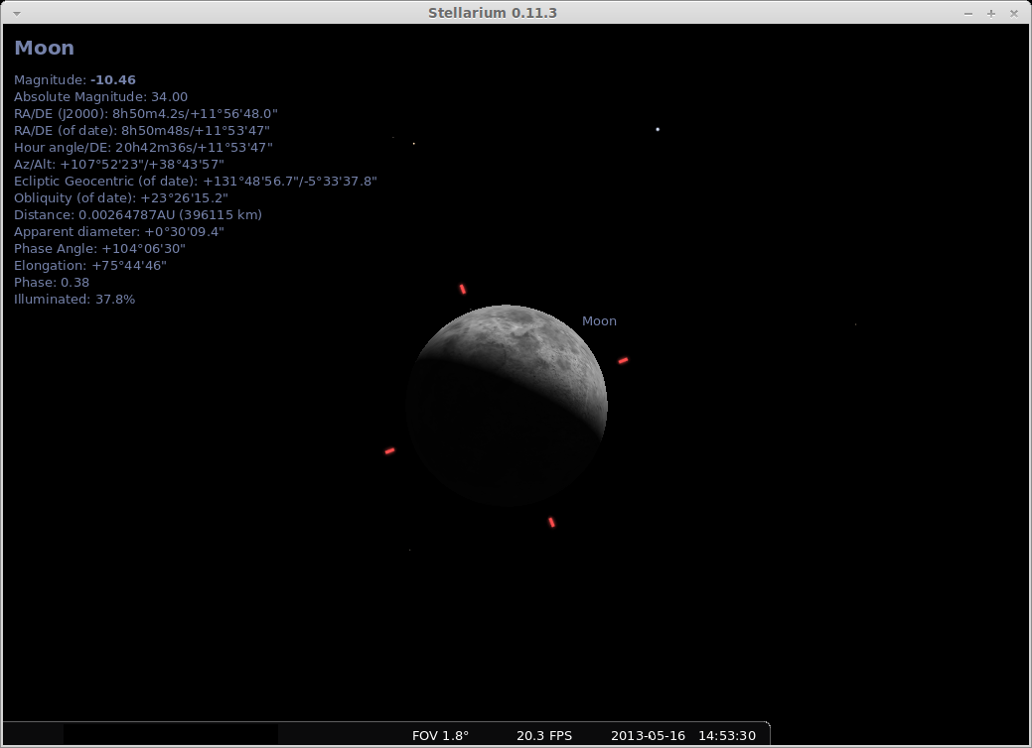The height and width of the screenshot is (748, 1032).
Task: Click the Az/Alt coordinates line
Action: (x=119, y=165)
